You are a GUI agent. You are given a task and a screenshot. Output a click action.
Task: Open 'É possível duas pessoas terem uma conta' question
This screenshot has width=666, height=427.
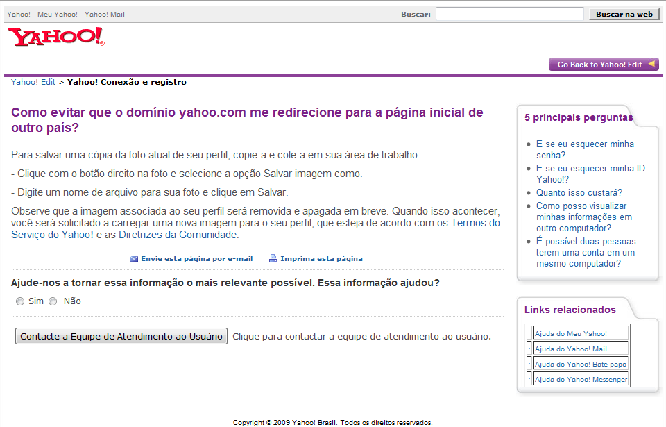point(586,252)
